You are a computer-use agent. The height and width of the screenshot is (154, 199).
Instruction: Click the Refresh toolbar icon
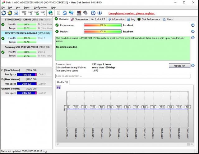point(4,13)
